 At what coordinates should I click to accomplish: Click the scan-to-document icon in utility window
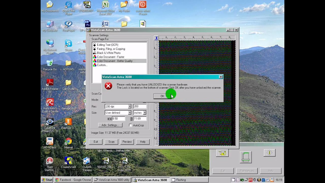(222, 153)
